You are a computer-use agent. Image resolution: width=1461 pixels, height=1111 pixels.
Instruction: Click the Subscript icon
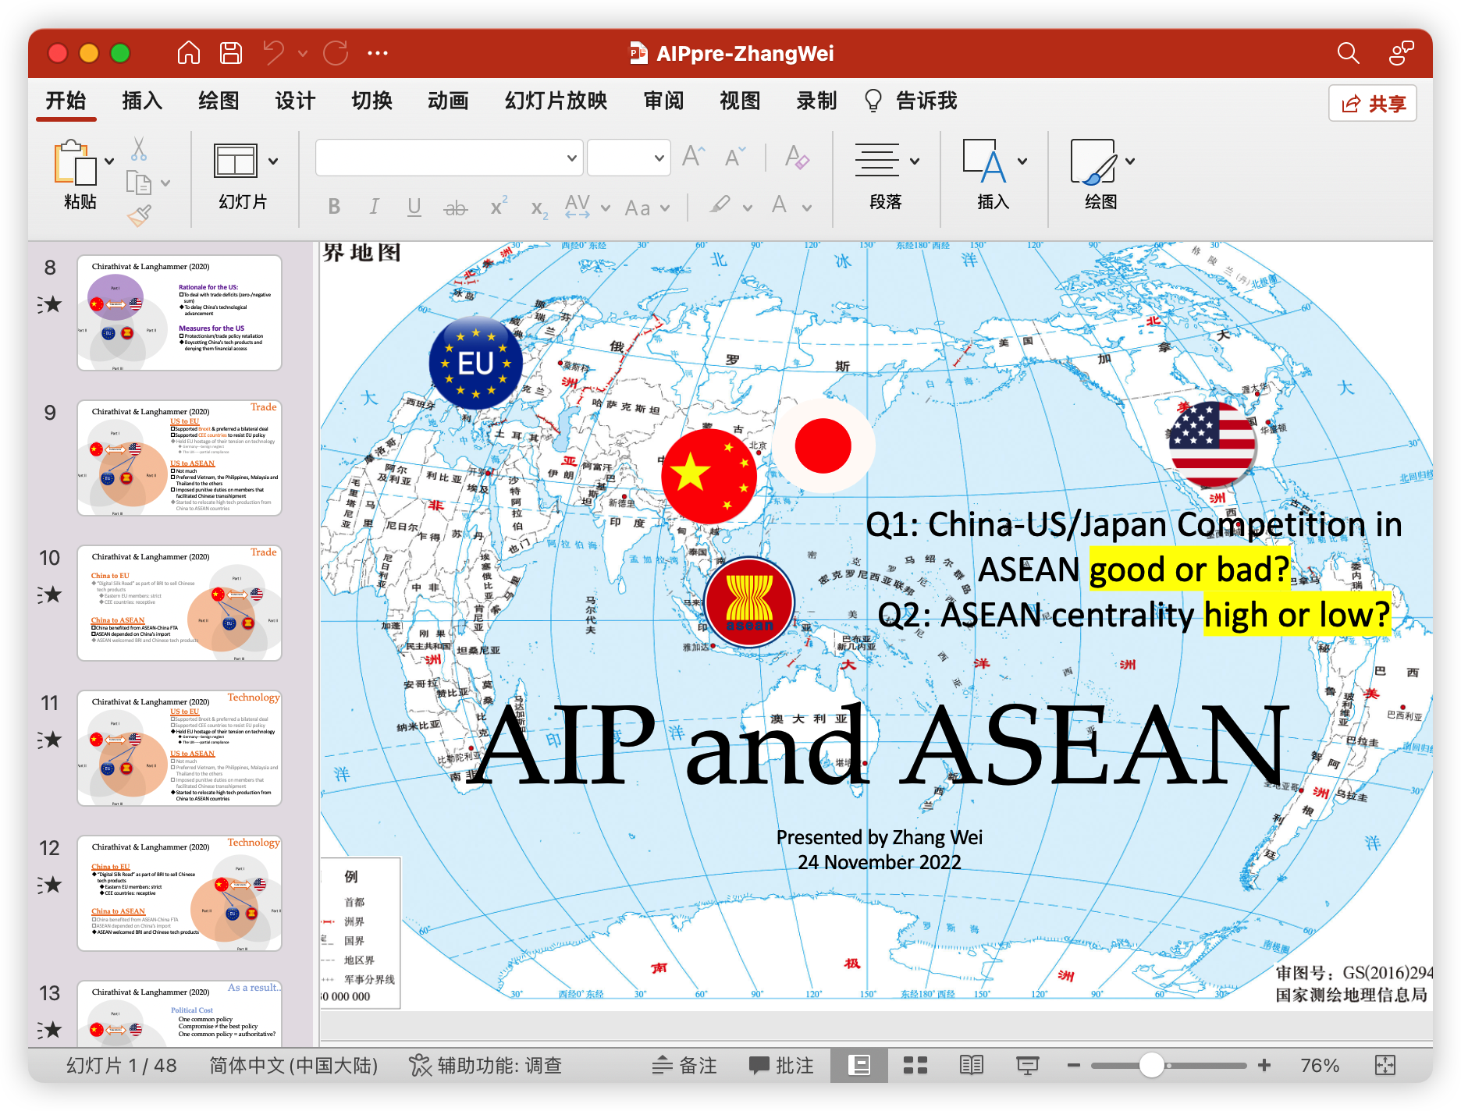[539, 208]
